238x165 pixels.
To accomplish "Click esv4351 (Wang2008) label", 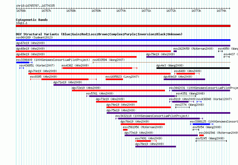I will pos(190,93).
